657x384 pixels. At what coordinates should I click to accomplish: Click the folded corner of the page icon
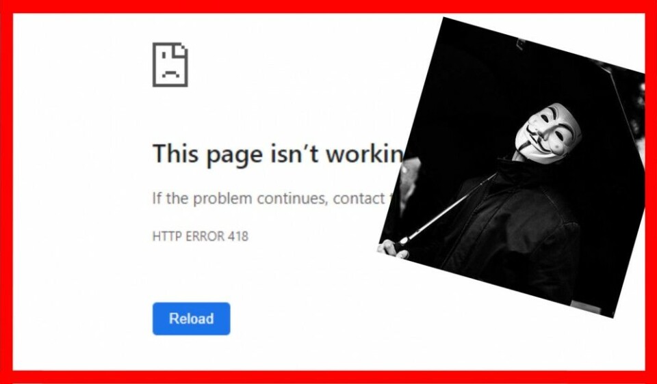[181, 50]
